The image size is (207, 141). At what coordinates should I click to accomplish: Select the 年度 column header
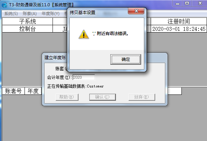[x=33, y=91]
